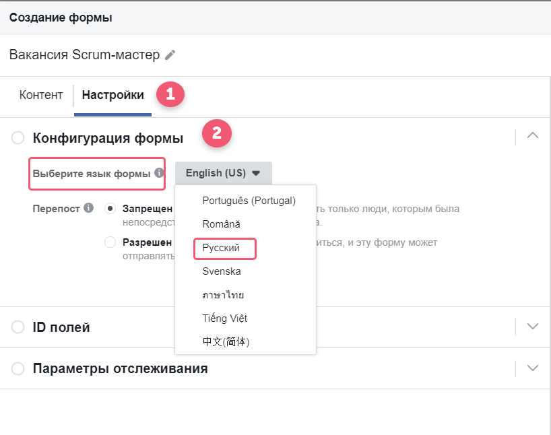The width and height of the screenshot is (551, 435).
Task: Click the info icon next to "Перепост"
Action: (x=89, y=208)
